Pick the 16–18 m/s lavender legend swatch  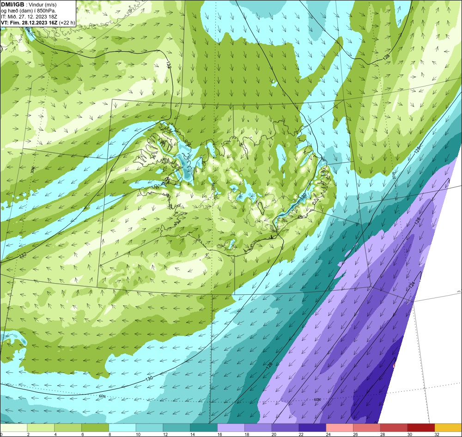tap(231, 428)
